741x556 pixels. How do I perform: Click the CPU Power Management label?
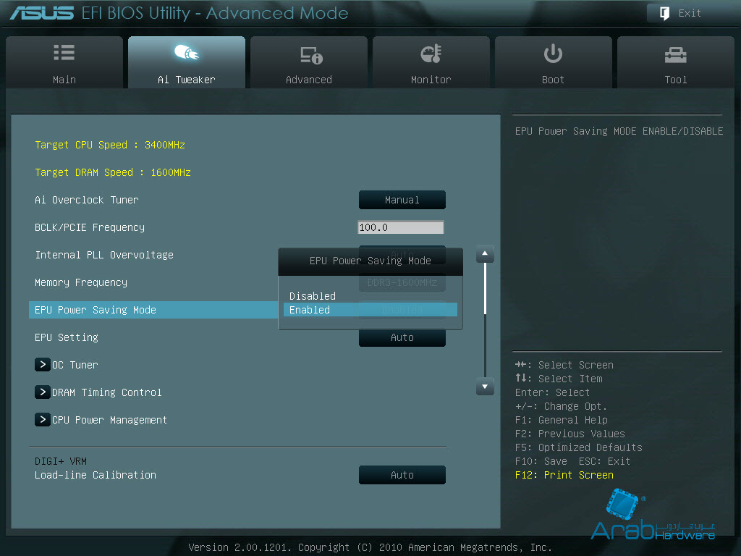tap(109, 420)
